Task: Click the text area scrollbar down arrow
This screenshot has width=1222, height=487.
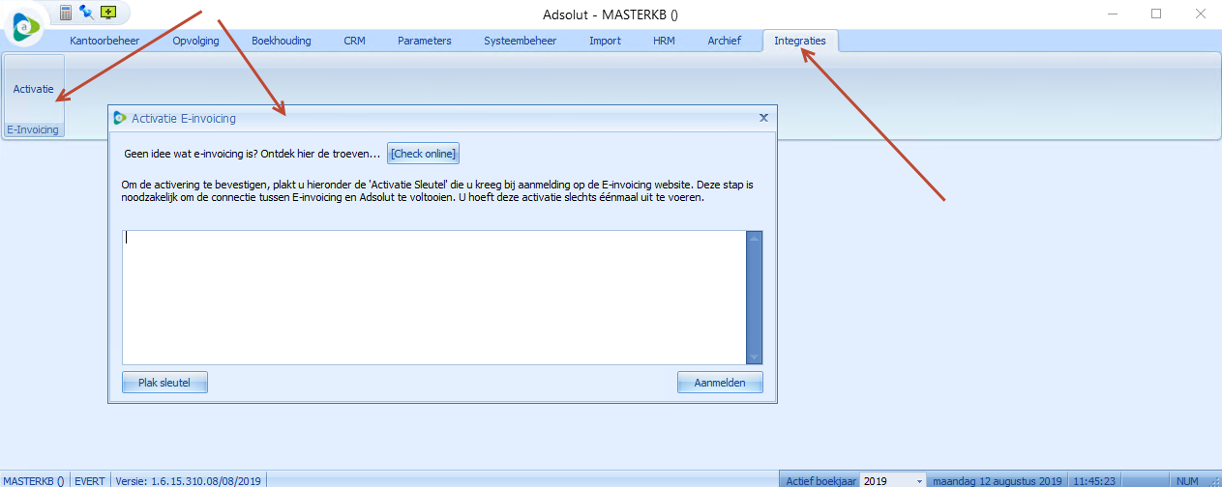Action: click(x=755, y=357)
